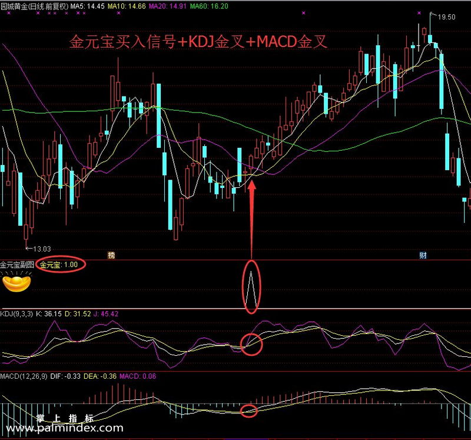
Task: Click the DIF: -0.33 value
Action: [x=65, y=376]
